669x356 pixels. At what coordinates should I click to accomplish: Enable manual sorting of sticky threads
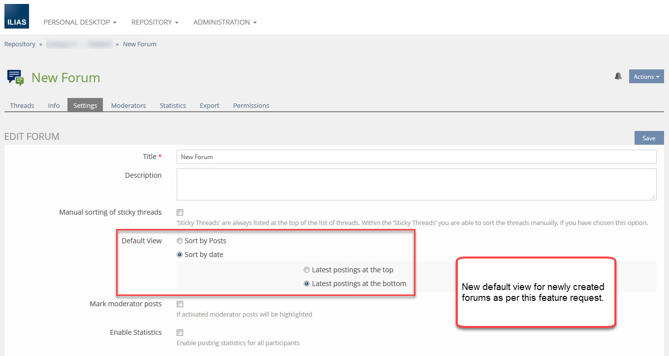(180, 213)
